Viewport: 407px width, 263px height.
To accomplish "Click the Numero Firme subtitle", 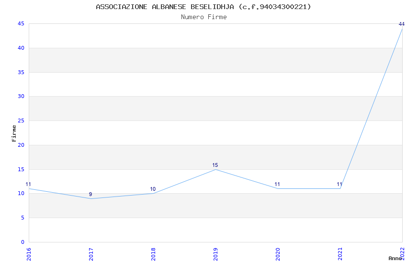I will (204, 17).
